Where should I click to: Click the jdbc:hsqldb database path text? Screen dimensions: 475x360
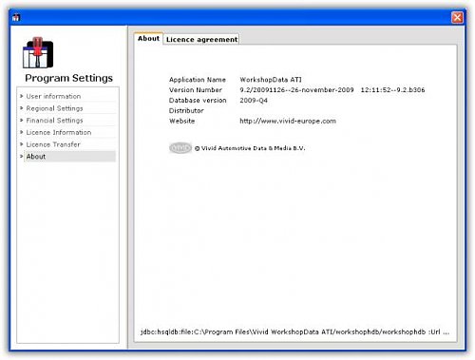[x=294, y=332]
